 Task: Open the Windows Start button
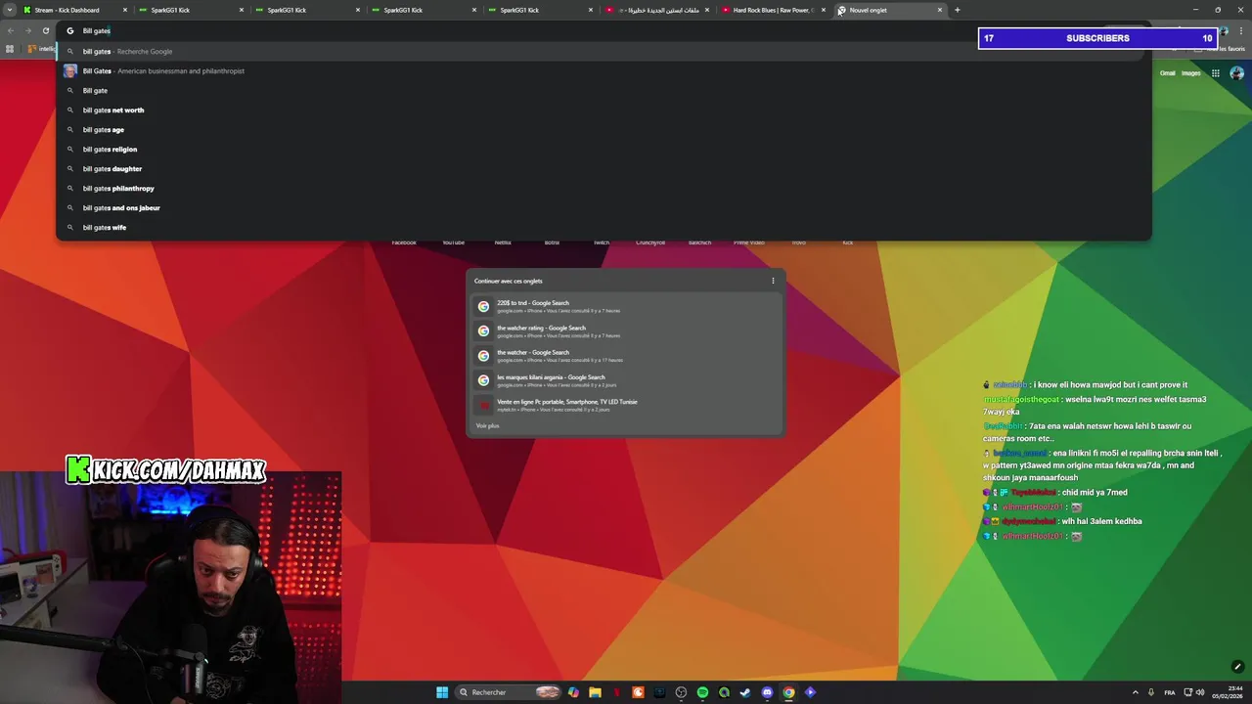442,692
